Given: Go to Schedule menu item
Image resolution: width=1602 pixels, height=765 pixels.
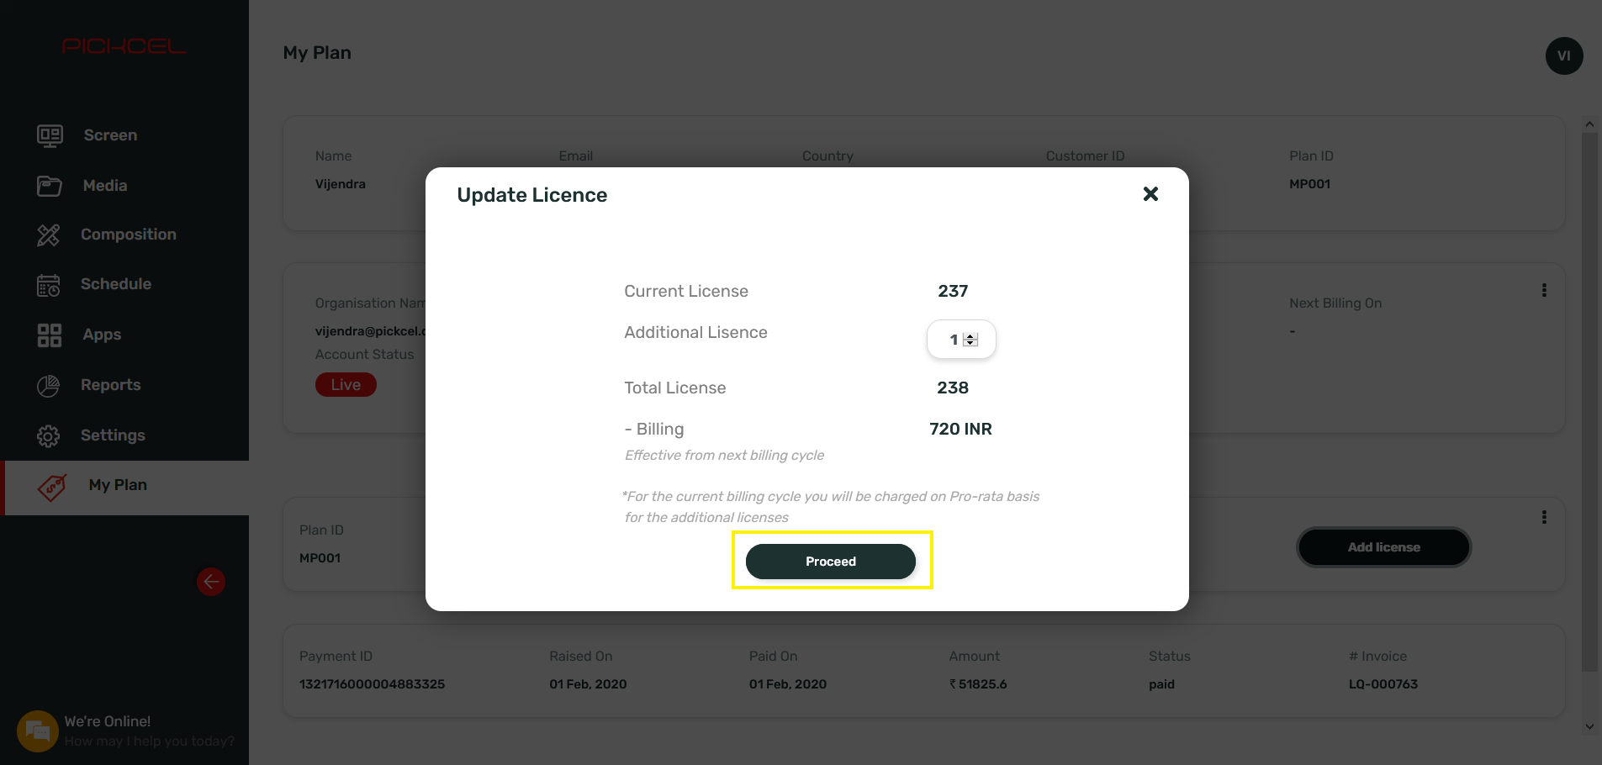Looking at the screenshot, I should pos(116,284).
